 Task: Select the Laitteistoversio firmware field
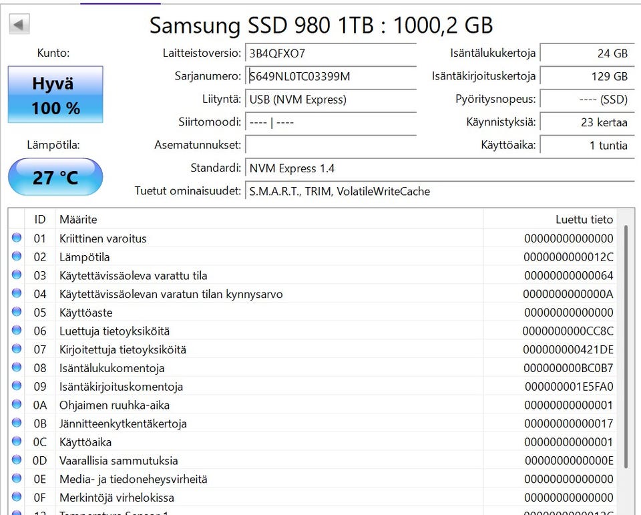[x=331, y=53]
